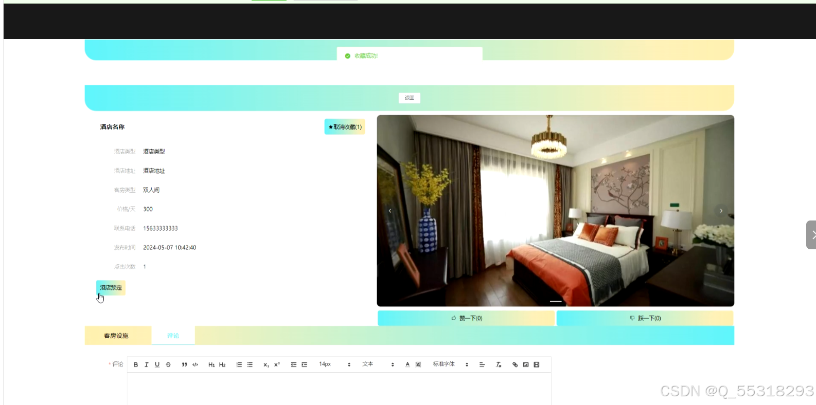Show the previous room photo
Viewport: 816px width, 405px height.
[x=390, y=211]
